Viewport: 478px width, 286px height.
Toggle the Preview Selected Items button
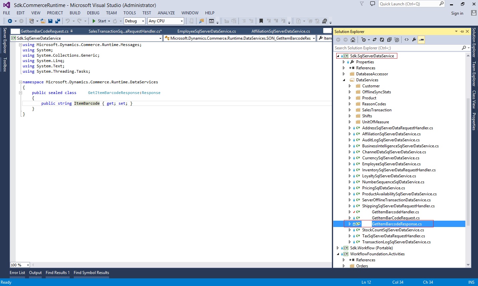421,40
